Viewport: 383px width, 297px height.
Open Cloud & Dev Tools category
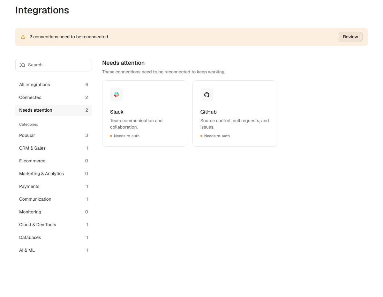point(54,225)
